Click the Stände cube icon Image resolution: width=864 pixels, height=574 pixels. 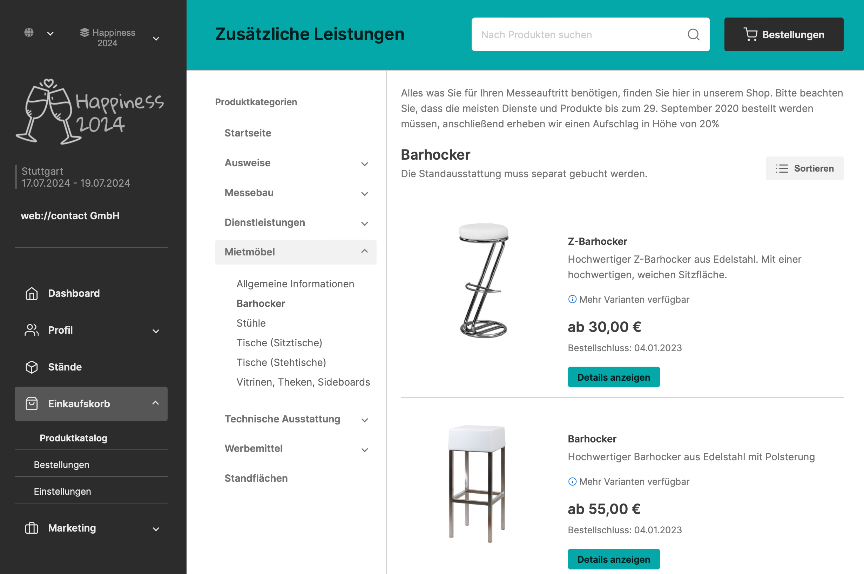pos(32,367)
